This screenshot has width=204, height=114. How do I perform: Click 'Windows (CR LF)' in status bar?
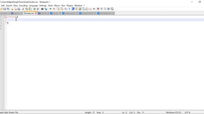[x=173, y=112]
